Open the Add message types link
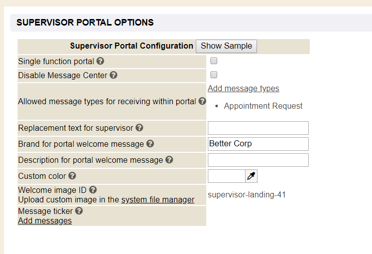 pyautogui.click(x=243, y=89)
